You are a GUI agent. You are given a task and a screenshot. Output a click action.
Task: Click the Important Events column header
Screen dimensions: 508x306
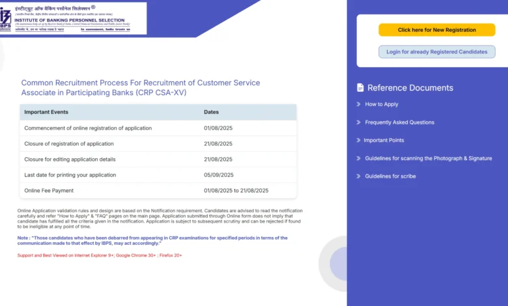coord(46,112)
